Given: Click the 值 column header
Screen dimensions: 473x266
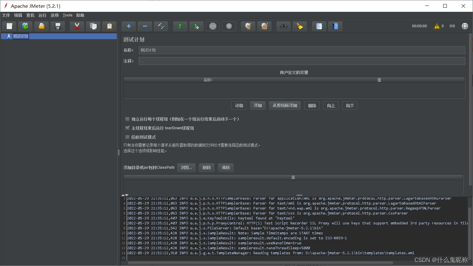Looking at the screenshot, I should pos(379,80).
